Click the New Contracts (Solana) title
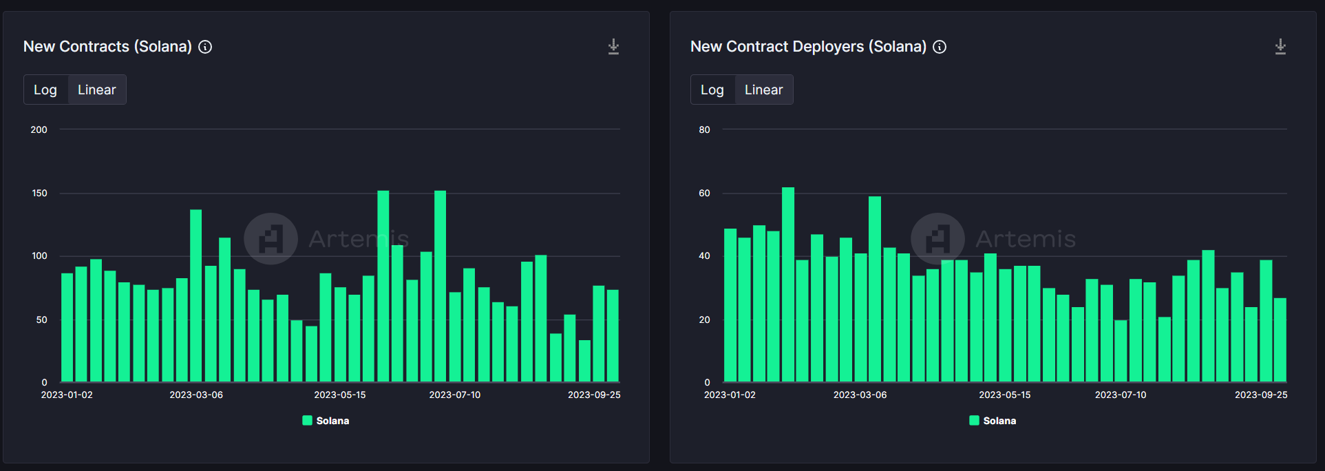Viewport: 1325px width, 471px height. coord(107,47)
